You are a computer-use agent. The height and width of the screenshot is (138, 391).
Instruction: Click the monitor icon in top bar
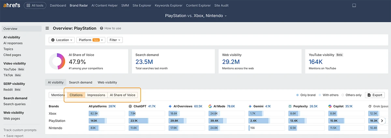pyautogui.click(x=354, y=6)
